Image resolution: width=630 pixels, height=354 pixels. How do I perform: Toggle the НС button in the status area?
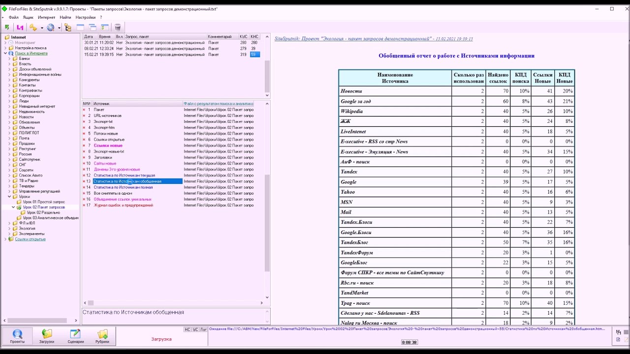(x=187, y=329)
